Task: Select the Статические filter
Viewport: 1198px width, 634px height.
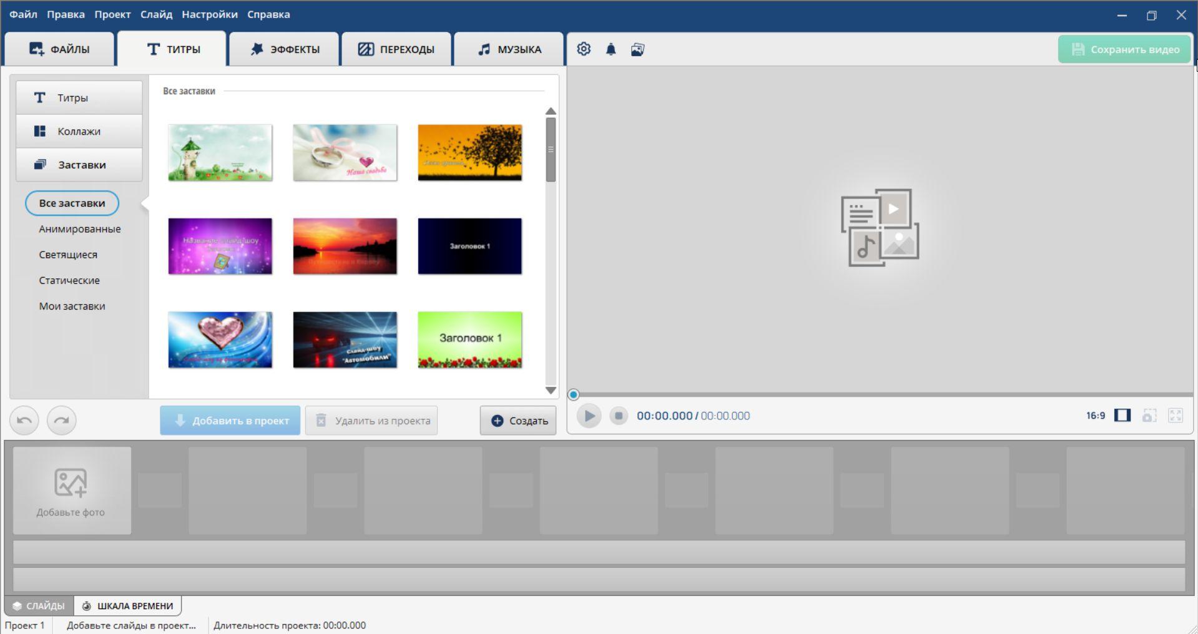Action: tap(69, 280)
